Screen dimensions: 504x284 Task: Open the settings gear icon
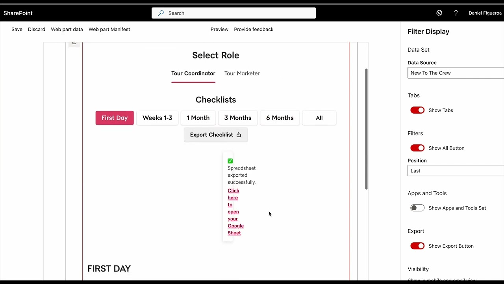coord(439,13)
